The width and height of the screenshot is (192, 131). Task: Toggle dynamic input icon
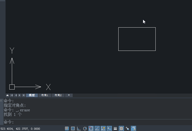coord(109,128)
